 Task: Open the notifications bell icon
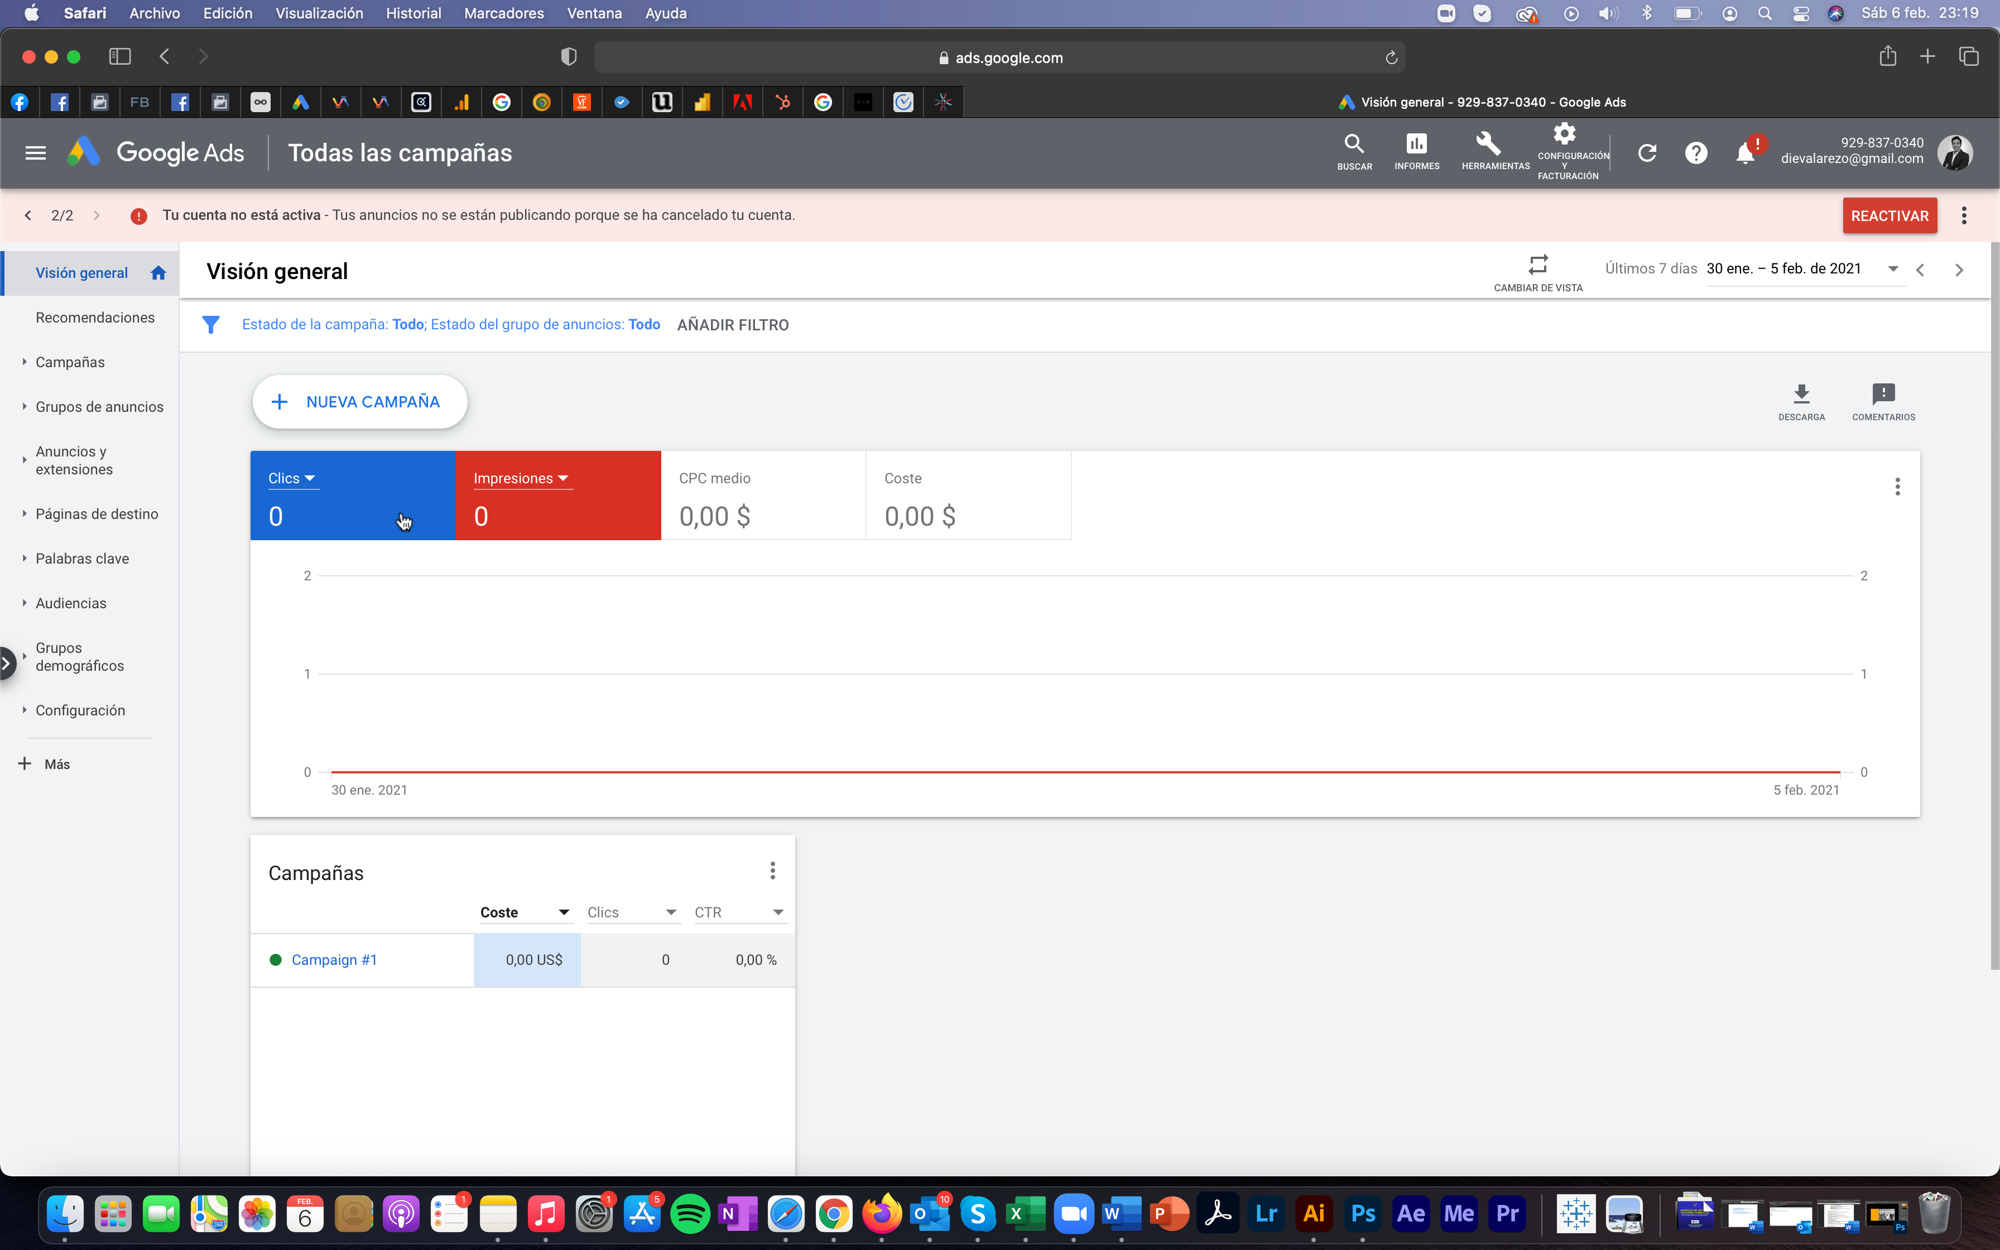tap(1744, 153)
